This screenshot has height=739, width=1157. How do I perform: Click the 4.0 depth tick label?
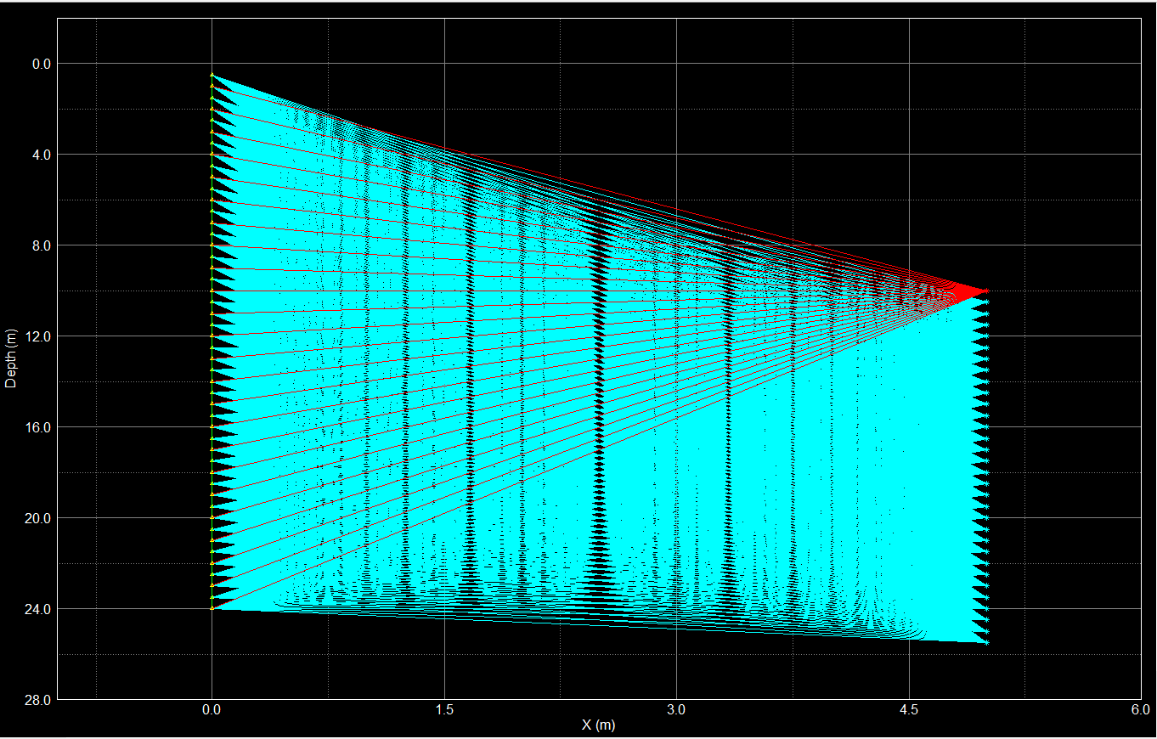tap(41, 155)
